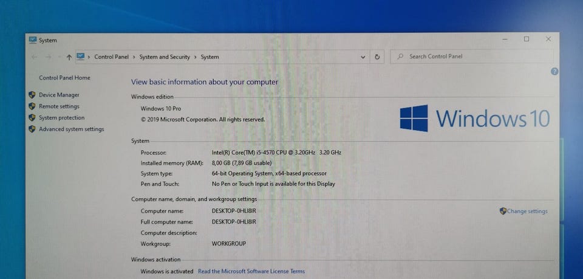Click Change settings link
This screenshot has height=279, width=583.
pyautogui.click(x=527, y=212)
